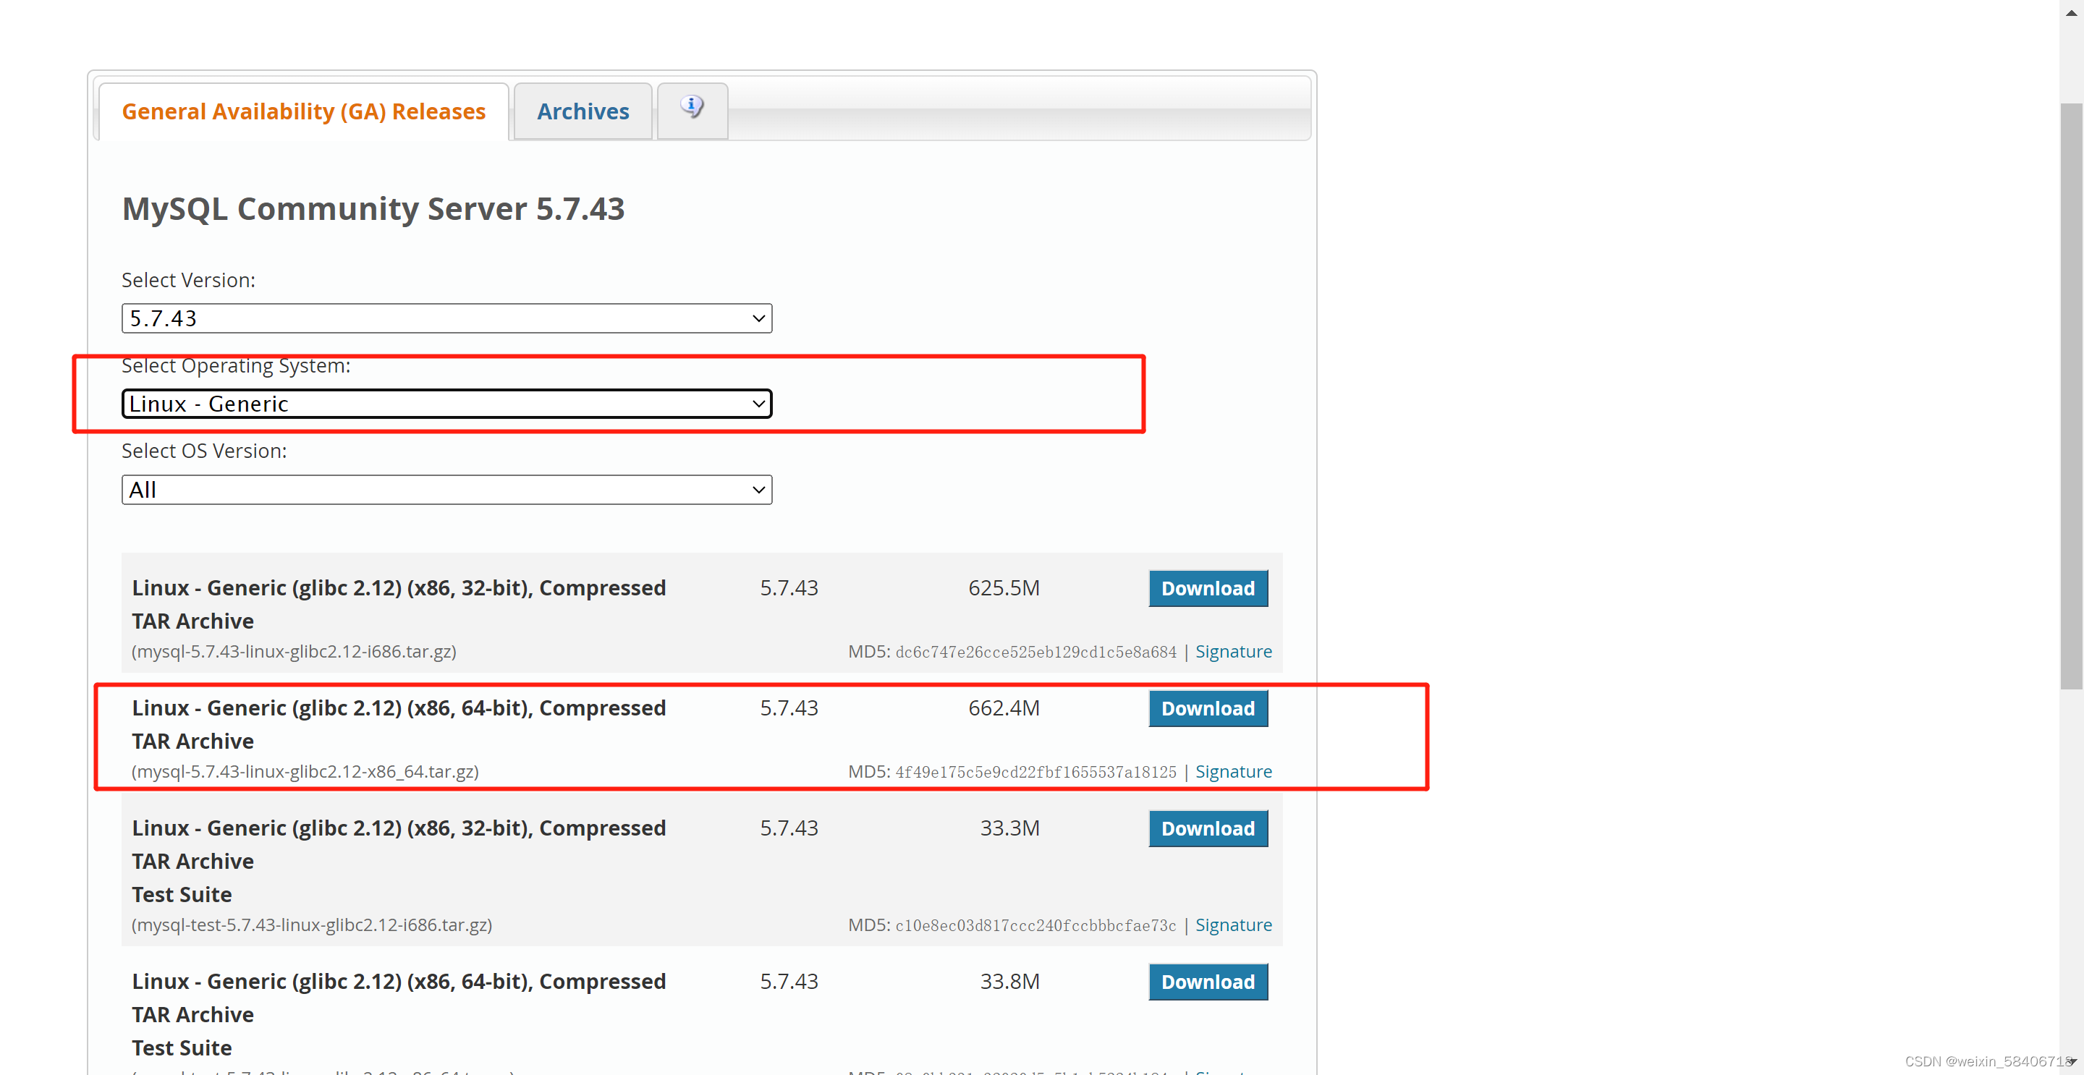2084x1075 pixels.
Task: Click the MD5 hash of x86_64 archive
Action: tap(1035, 773)
